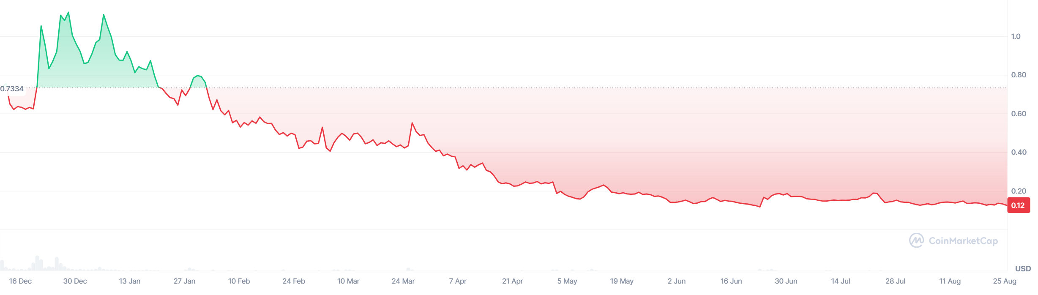Screen dimensions: 1038x295
Task: Click the red 0.12 current price tag
Action: pos(1019,205)
